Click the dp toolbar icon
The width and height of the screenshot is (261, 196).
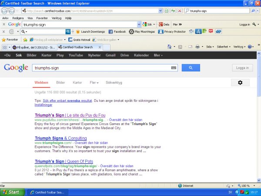pos(218,31)
